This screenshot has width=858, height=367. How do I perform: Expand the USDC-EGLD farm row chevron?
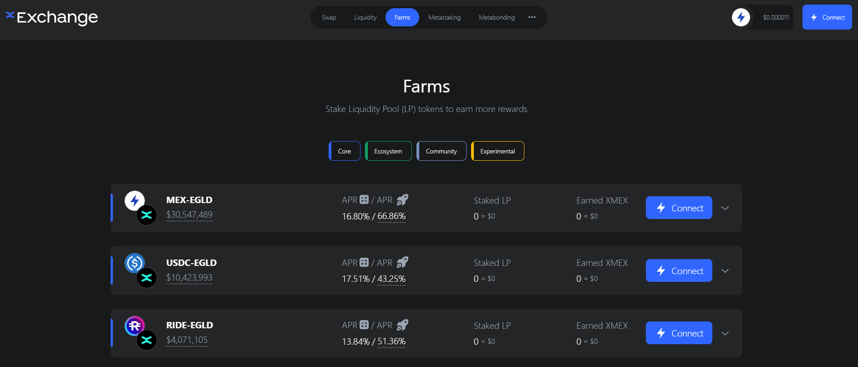point(725,271)
